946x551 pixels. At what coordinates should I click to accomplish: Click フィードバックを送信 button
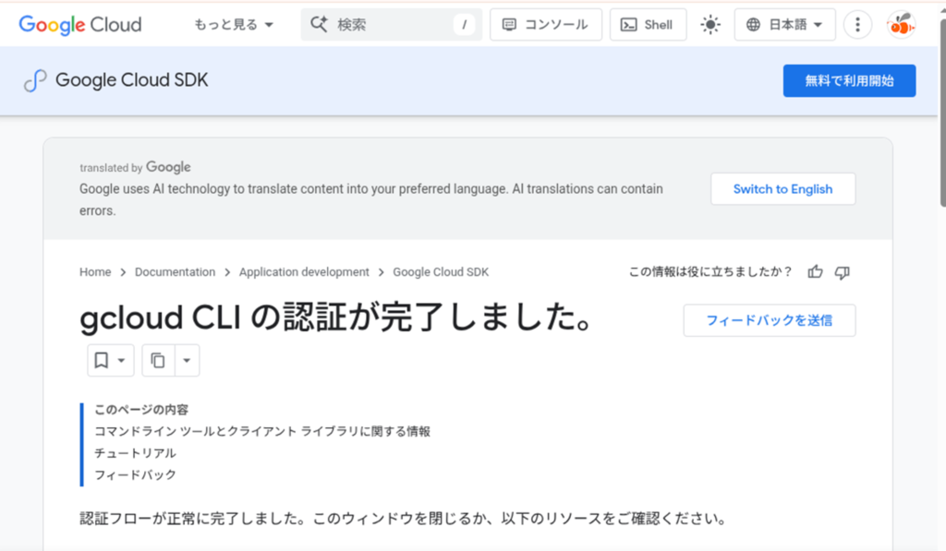[x=770, y=320]
